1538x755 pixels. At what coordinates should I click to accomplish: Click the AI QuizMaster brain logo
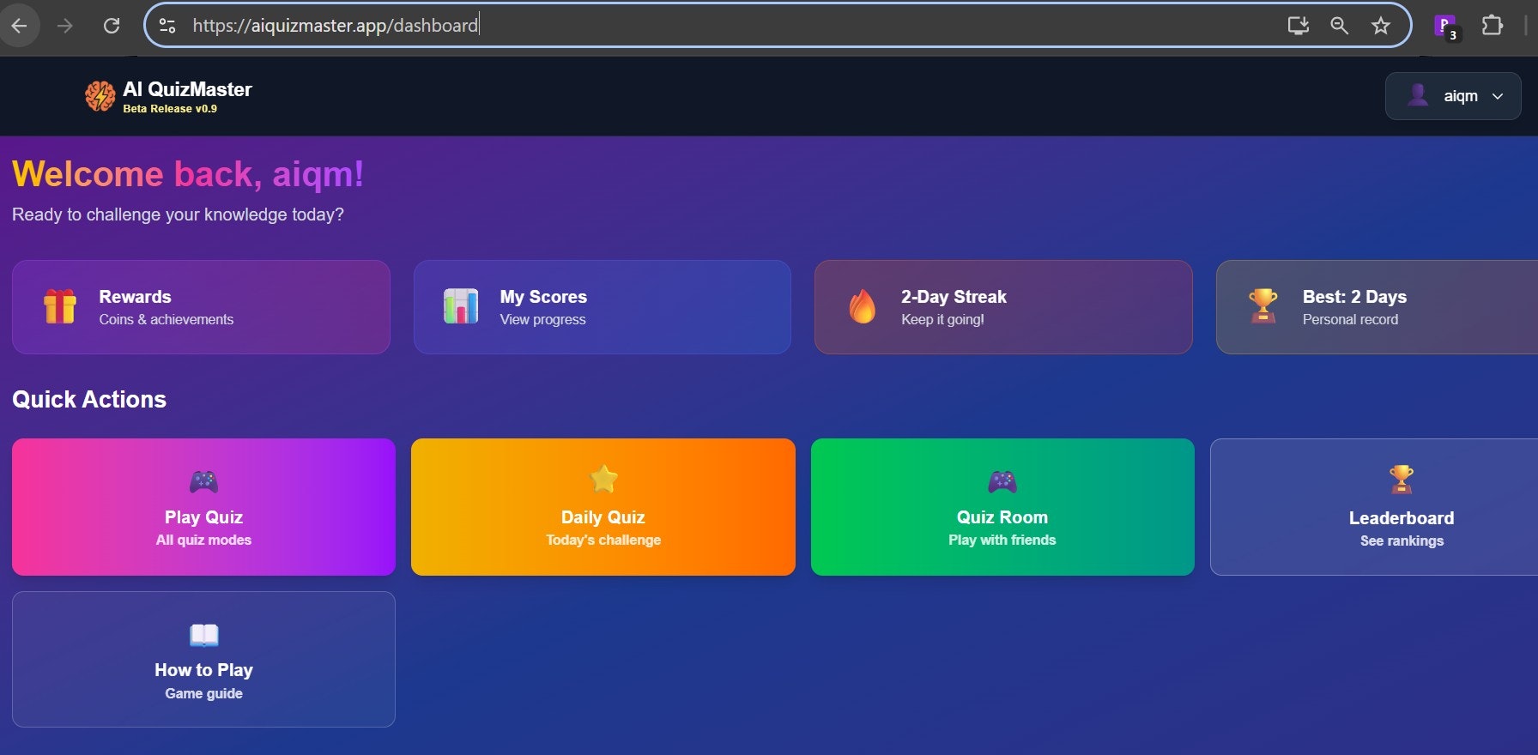100,96
